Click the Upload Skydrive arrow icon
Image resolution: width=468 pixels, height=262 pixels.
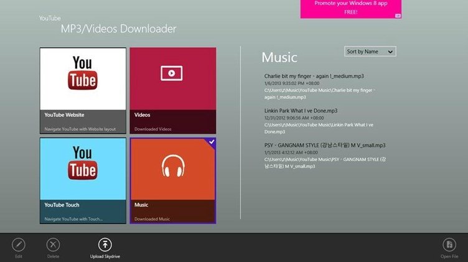105,245
